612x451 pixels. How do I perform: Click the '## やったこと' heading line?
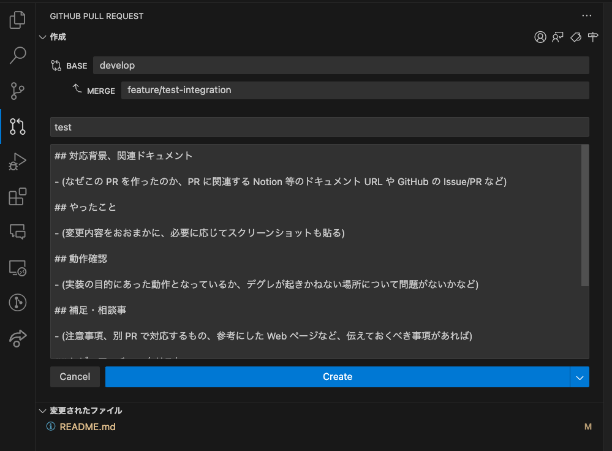[x=85, y=207]
